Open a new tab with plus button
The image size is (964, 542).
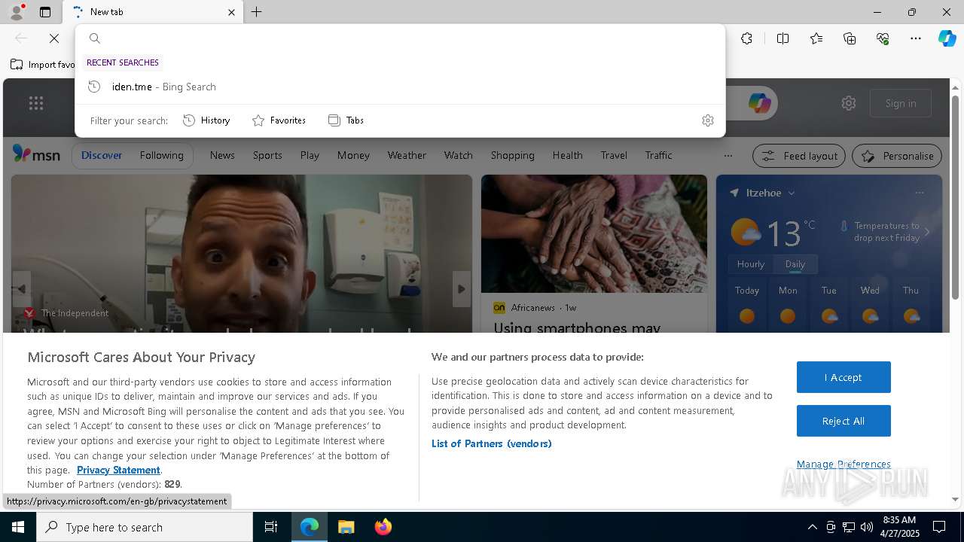point(257,12)
